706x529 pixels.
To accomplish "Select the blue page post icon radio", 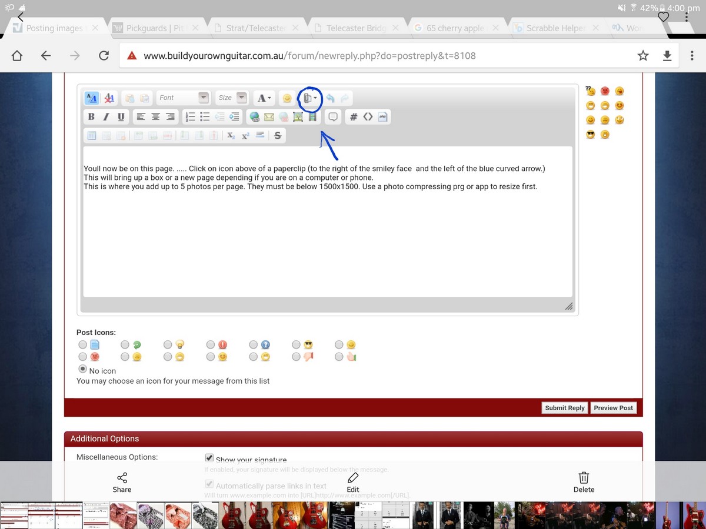I will [x=83, y=344].
